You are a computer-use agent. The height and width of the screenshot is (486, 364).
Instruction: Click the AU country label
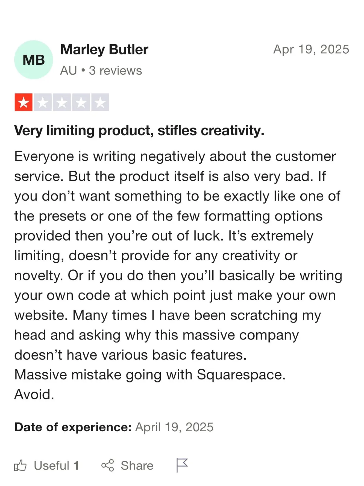[x=69, y=70]
